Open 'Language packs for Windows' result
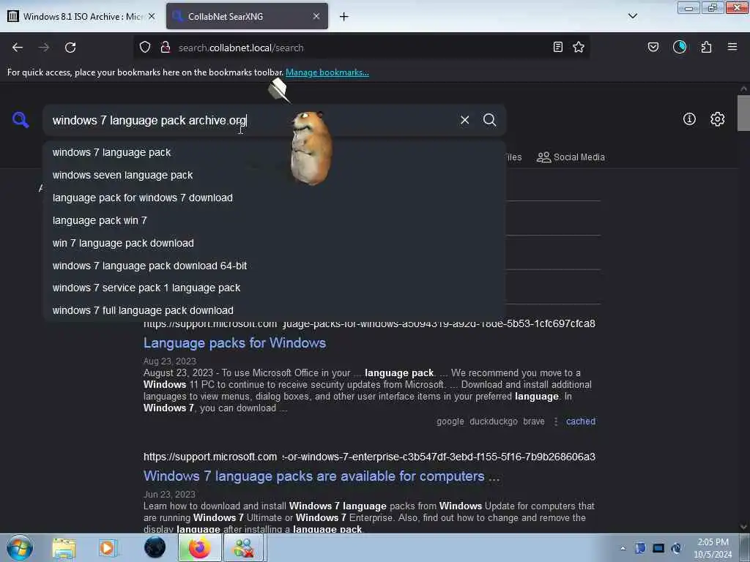Viewport: 750px width, 562px height. click(x=234, y=342)
